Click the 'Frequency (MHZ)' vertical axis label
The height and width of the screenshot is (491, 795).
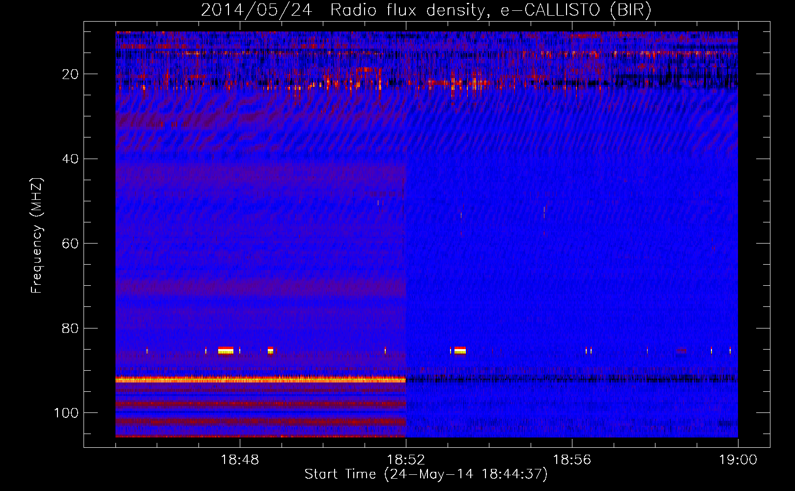coord(37,236)
